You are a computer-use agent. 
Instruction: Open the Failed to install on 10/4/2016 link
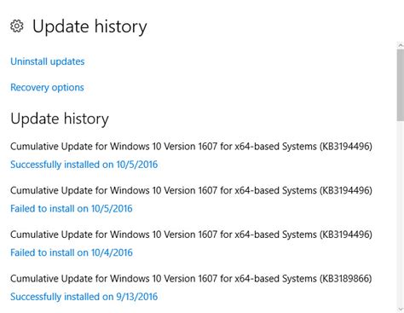pyautogui.click(x=72, y=252)
